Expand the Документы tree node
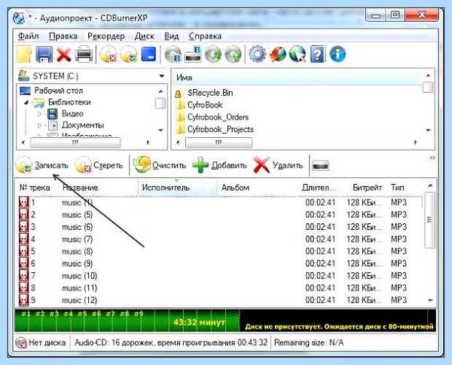This screenshot has height=365, width=452. [40, 125]
